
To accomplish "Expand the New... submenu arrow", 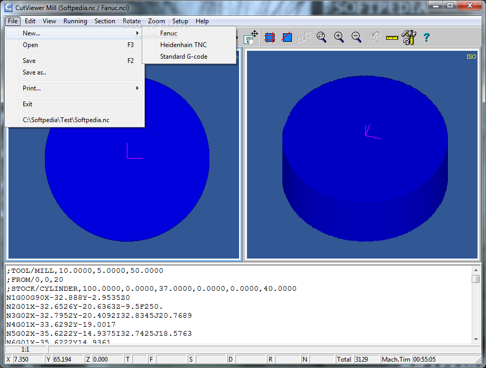I will click(137, 33).
